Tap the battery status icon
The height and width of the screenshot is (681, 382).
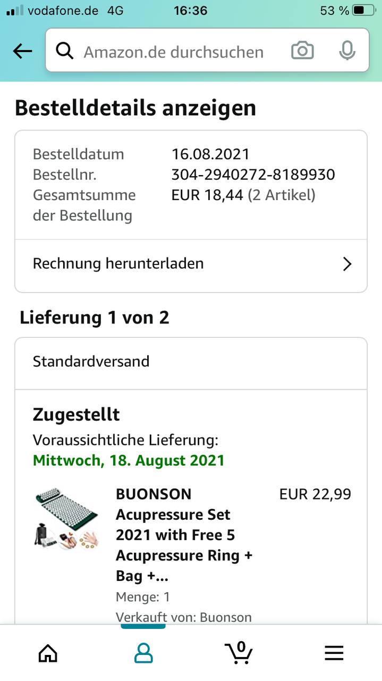click(x=364, y=10)
